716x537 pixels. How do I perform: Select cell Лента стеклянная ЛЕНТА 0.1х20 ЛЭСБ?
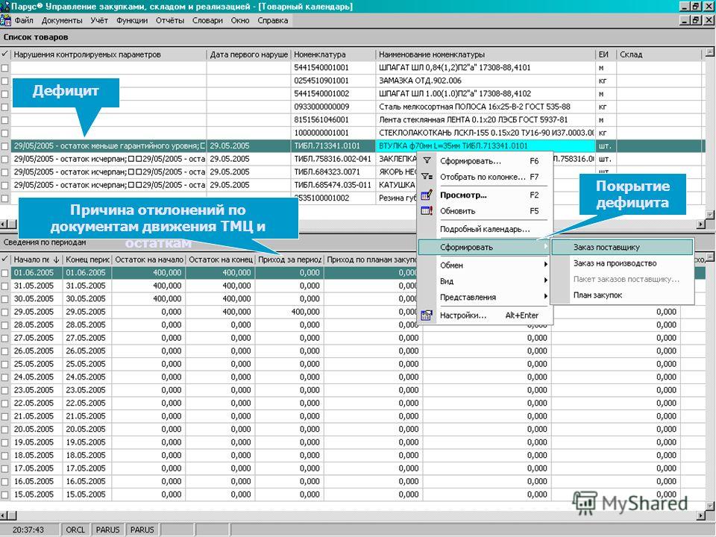pos(486,119)
